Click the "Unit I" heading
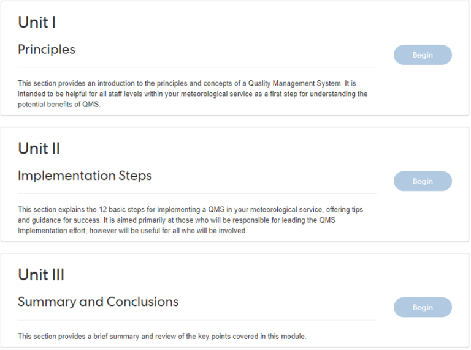This screenshot has width=471, height=350. tap(37, 23)
